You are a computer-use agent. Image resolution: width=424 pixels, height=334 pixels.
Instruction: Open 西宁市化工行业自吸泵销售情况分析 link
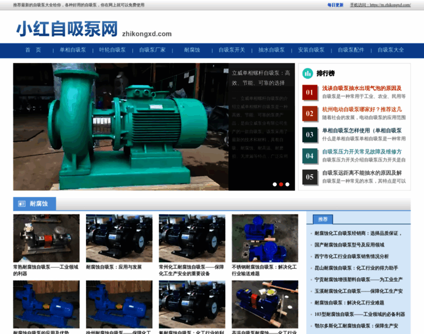pos(351,257)
